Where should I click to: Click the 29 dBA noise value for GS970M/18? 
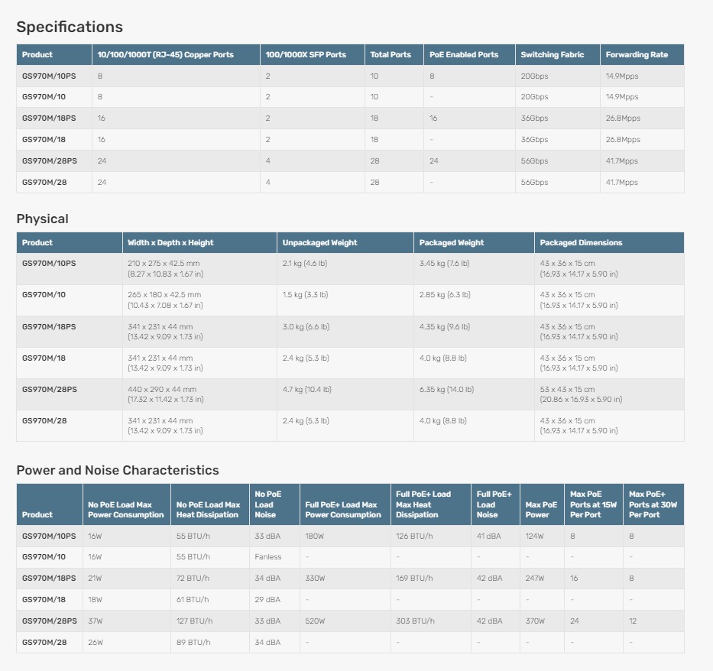click(267, 600)
